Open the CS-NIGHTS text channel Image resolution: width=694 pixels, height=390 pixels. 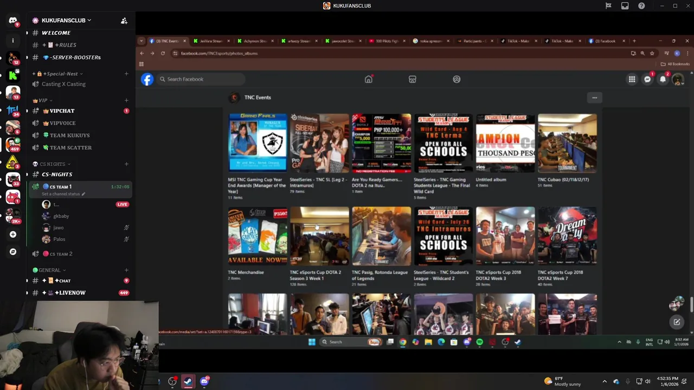tap(80, 174)
